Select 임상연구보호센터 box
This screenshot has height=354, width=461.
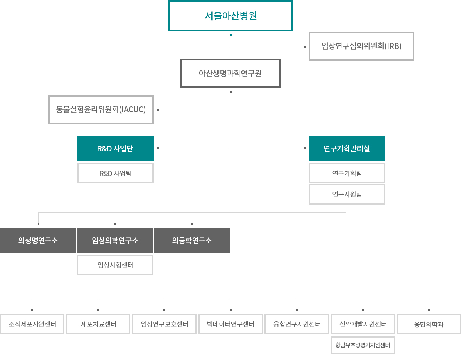(164, 324)
